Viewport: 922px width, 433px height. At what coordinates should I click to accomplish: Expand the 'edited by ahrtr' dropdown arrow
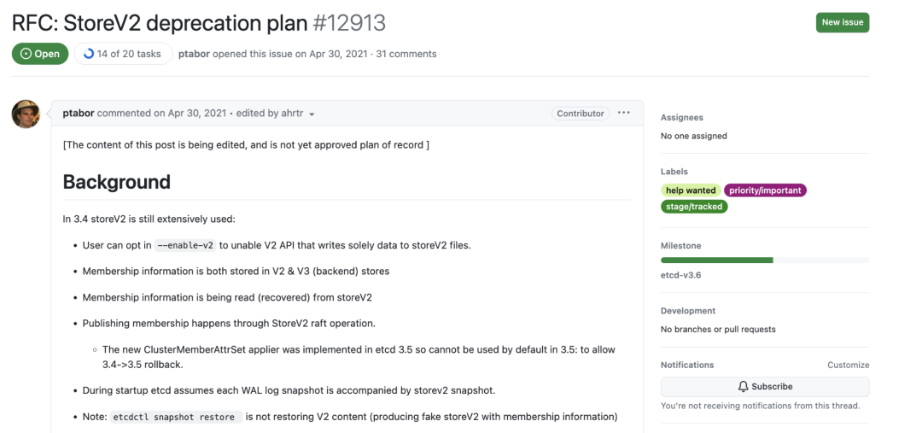pos(312,114)
